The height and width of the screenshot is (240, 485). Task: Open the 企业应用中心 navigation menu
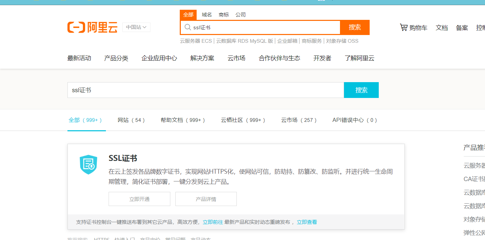(159, 58)
